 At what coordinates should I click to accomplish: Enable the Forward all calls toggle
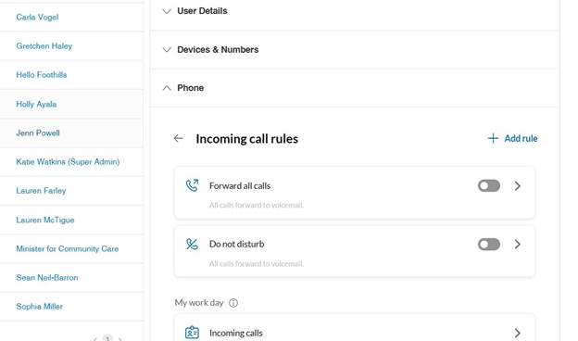tap(489, 186)
